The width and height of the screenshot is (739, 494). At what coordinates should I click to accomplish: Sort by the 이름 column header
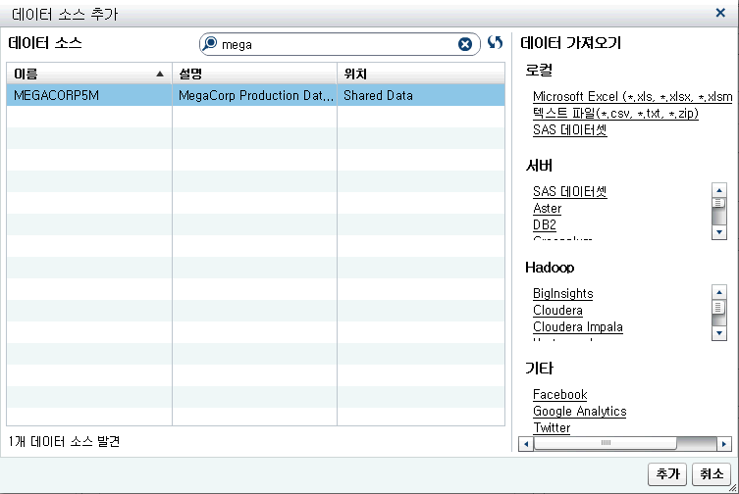click(88, 74)
